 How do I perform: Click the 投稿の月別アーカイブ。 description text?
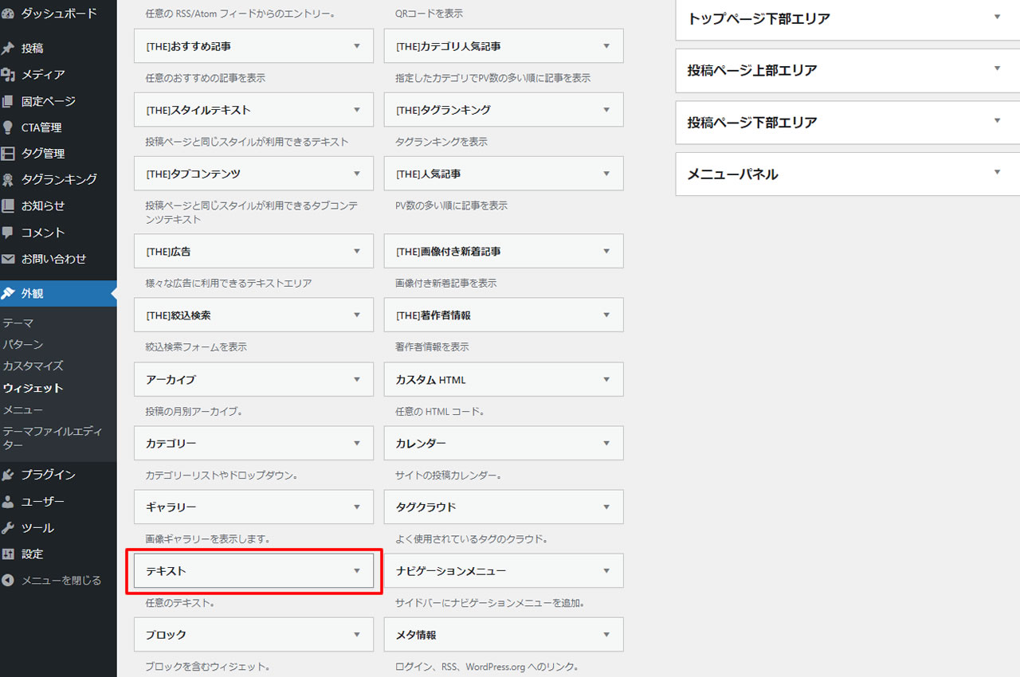tap(194, 412)
